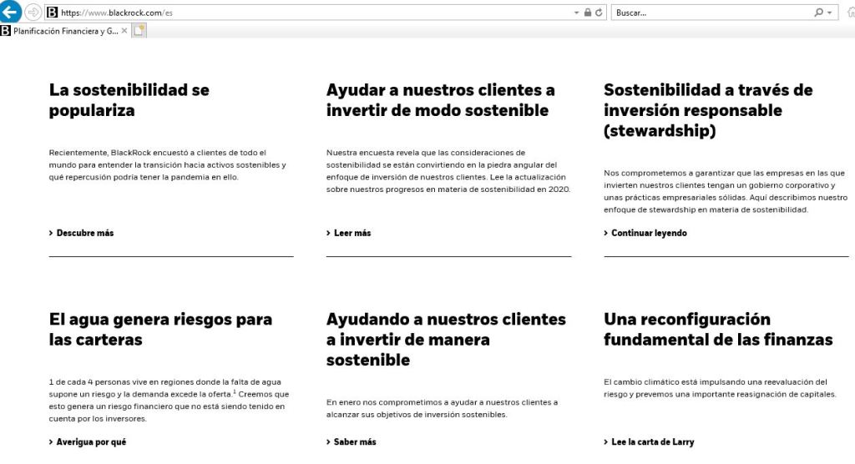Expand the search provider dropdown arrow
The width and height of the screenshot is (855, 464).
pyautogui.click(x=829, y=13)
